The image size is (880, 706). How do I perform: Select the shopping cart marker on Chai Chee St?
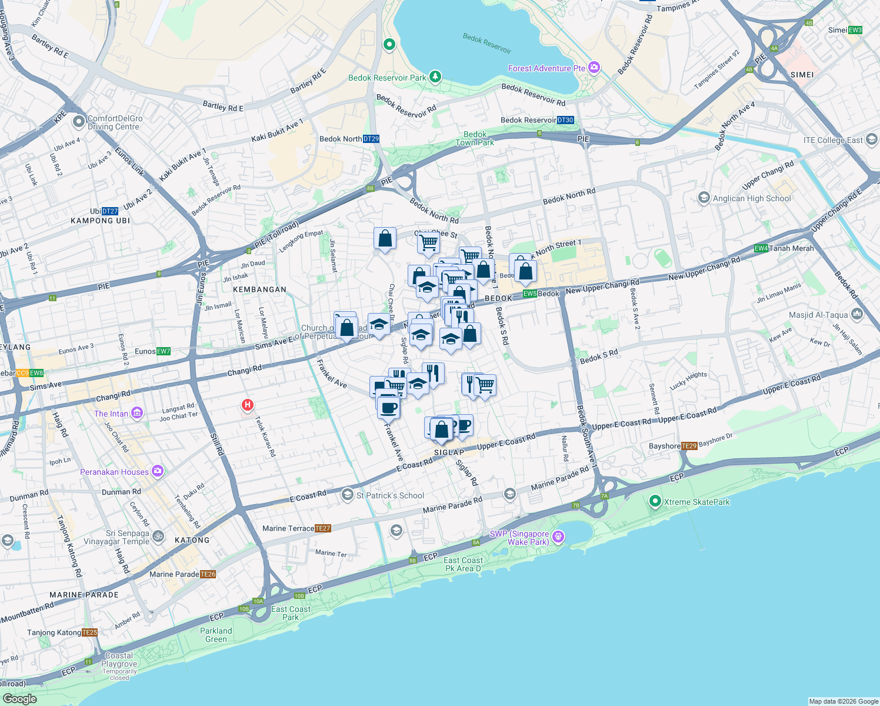pyautogui.click(x=428, y=241)
